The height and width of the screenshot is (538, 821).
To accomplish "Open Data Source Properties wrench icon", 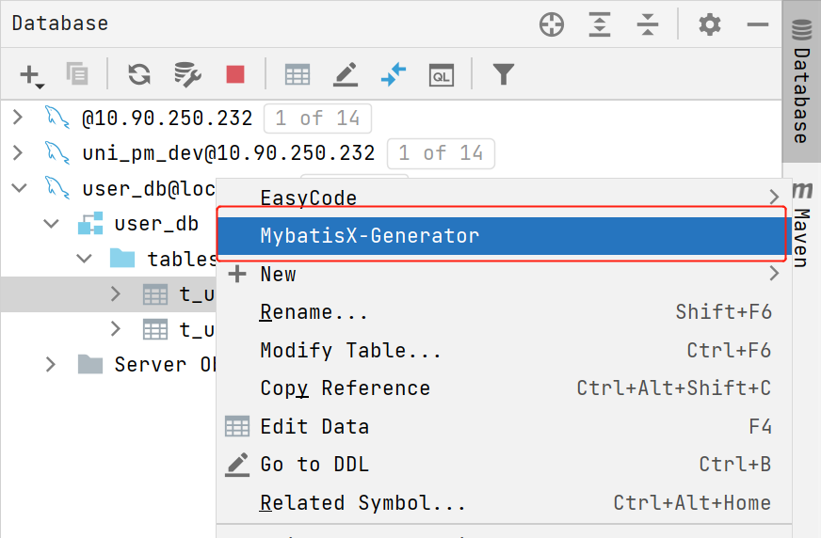I will pos(187,74).
